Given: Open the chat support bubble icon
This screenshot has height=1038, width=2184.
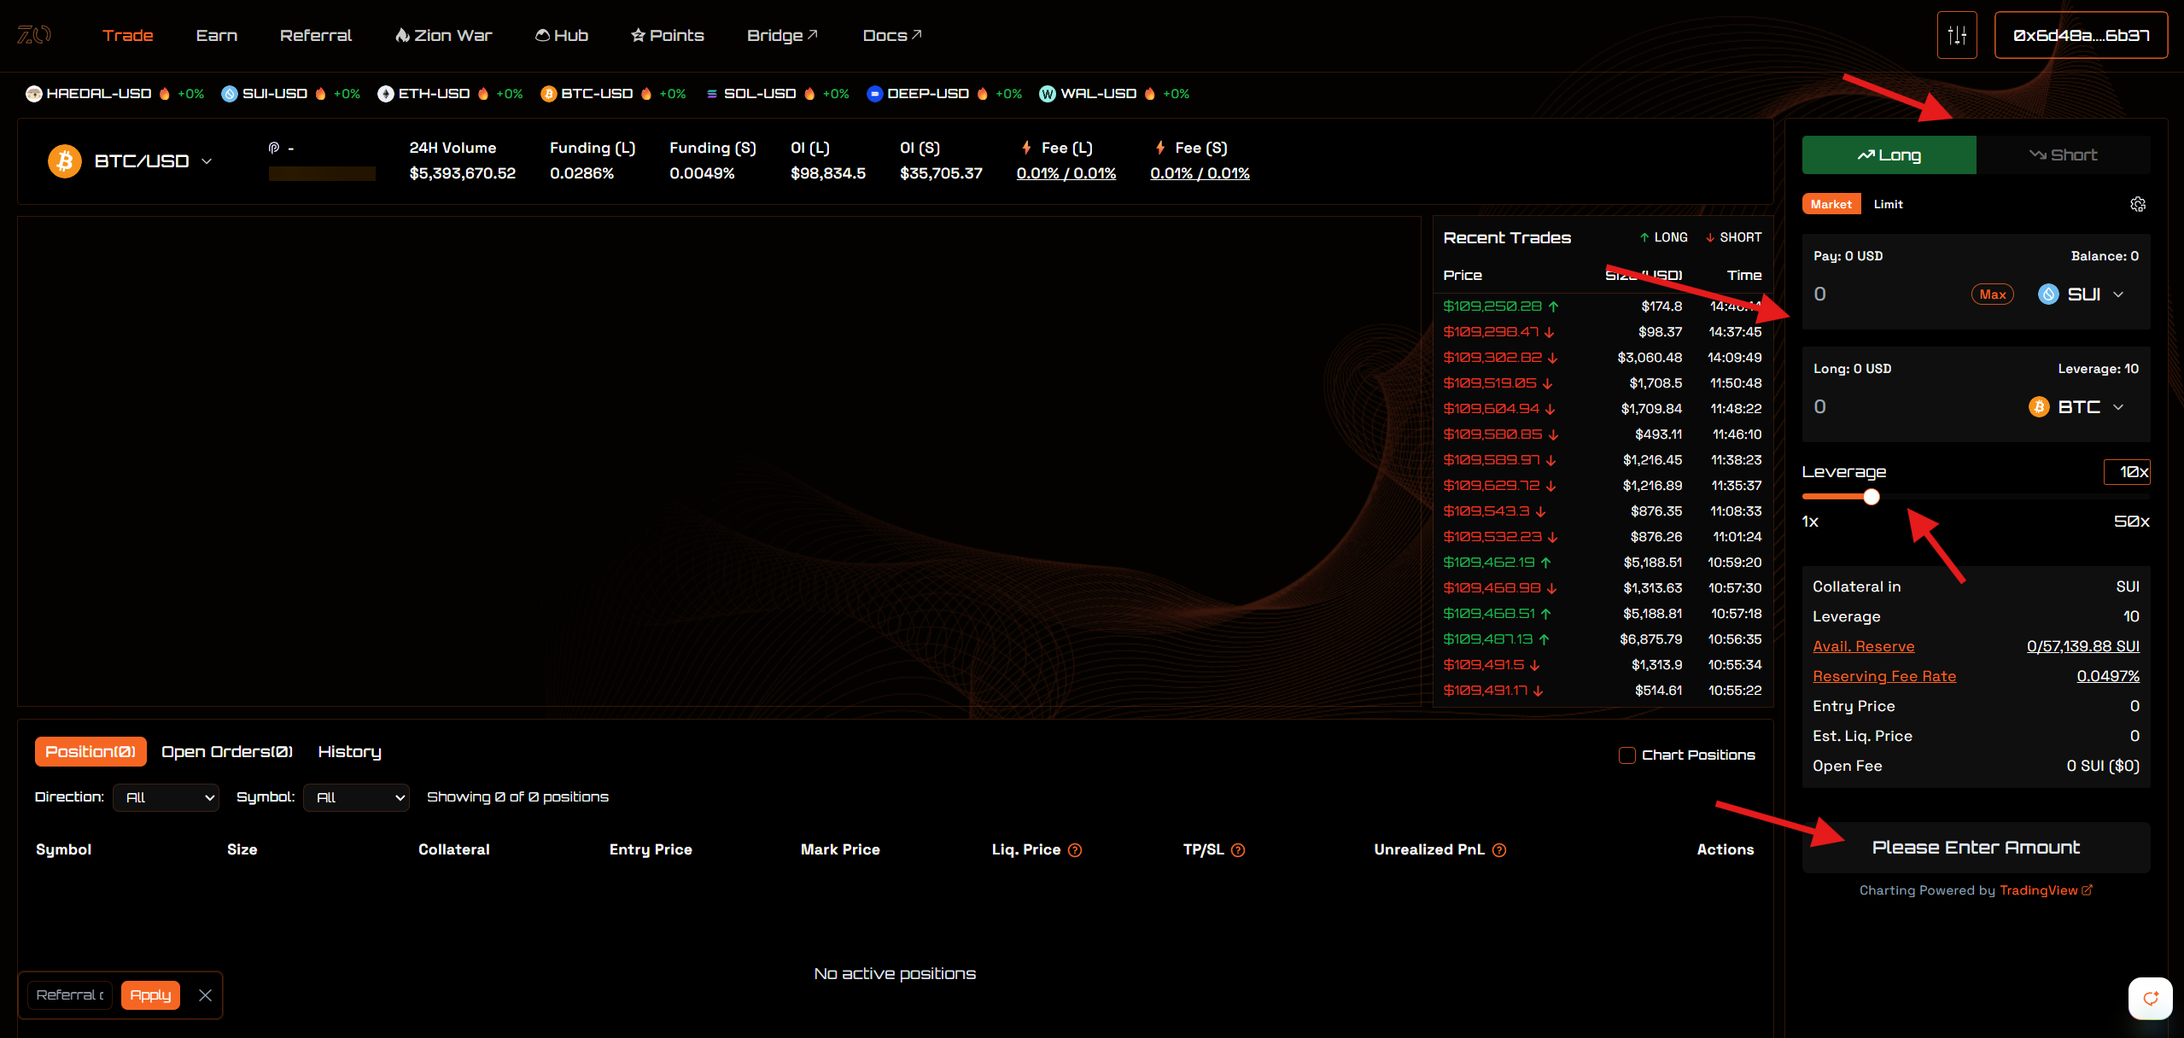Looking at the screenshot, I should (2150, 998).
